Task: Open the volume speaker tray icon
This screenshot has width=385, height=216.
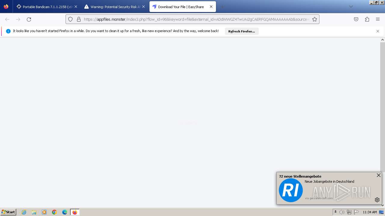Action: [342, 212]
